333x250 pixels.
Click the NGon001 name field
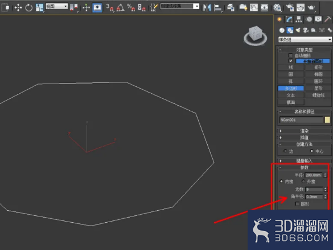click(301, 120)
